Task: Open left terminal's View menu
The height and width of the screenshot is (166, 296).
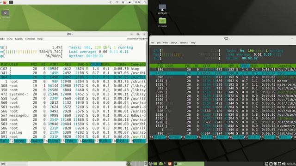Action: point(10,39)
